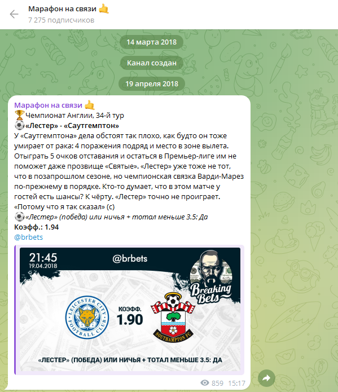Open the channel title Марафон на связи header
The image size is (338, 392).
click(x=62, y=9)
